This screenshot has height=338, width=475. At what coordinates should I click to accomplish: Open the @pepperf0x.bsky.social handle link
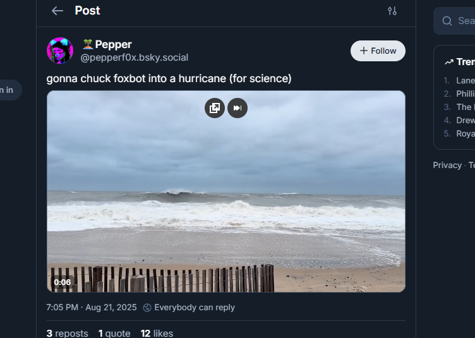pyautogui.click(x=134, y=57)
